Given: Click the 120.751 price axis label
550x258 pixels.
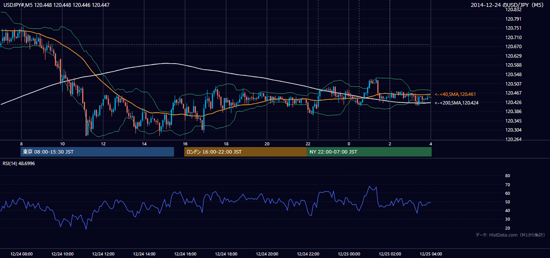Looking at the screenshot, I should tap(513, 28).
